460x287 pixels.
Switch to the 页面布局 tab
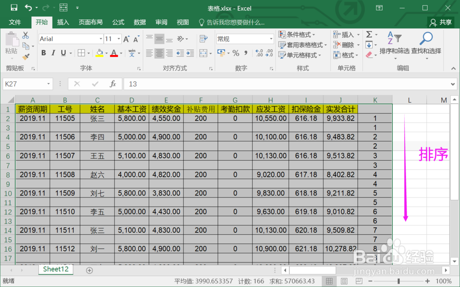click(x=90, y=22)
